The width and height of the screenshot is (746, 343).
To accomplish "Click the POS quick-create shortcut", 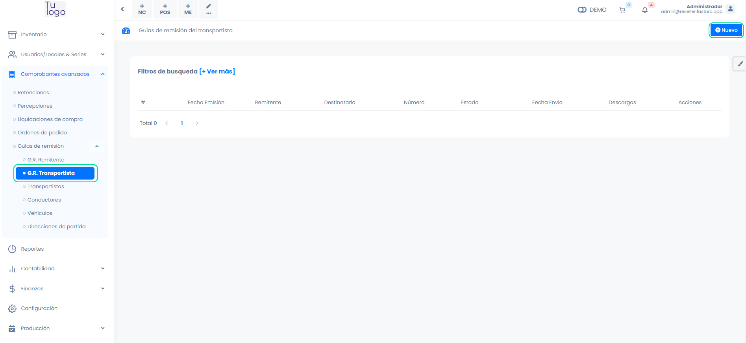I will click(x=165, y=9).
